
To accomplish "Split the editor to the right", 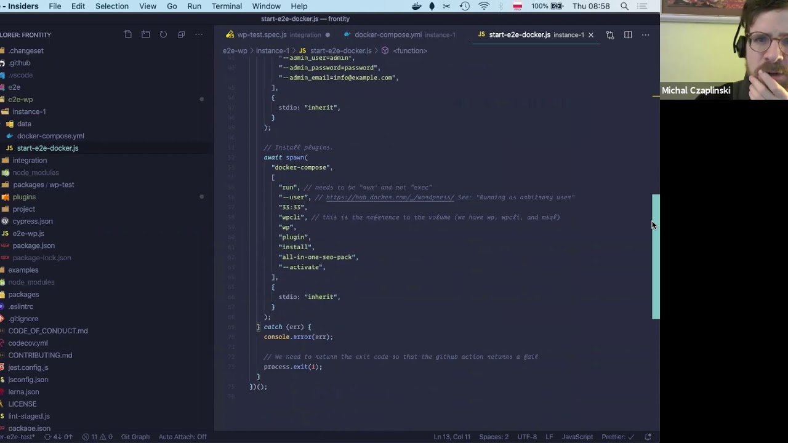I will tap(628, 35).
